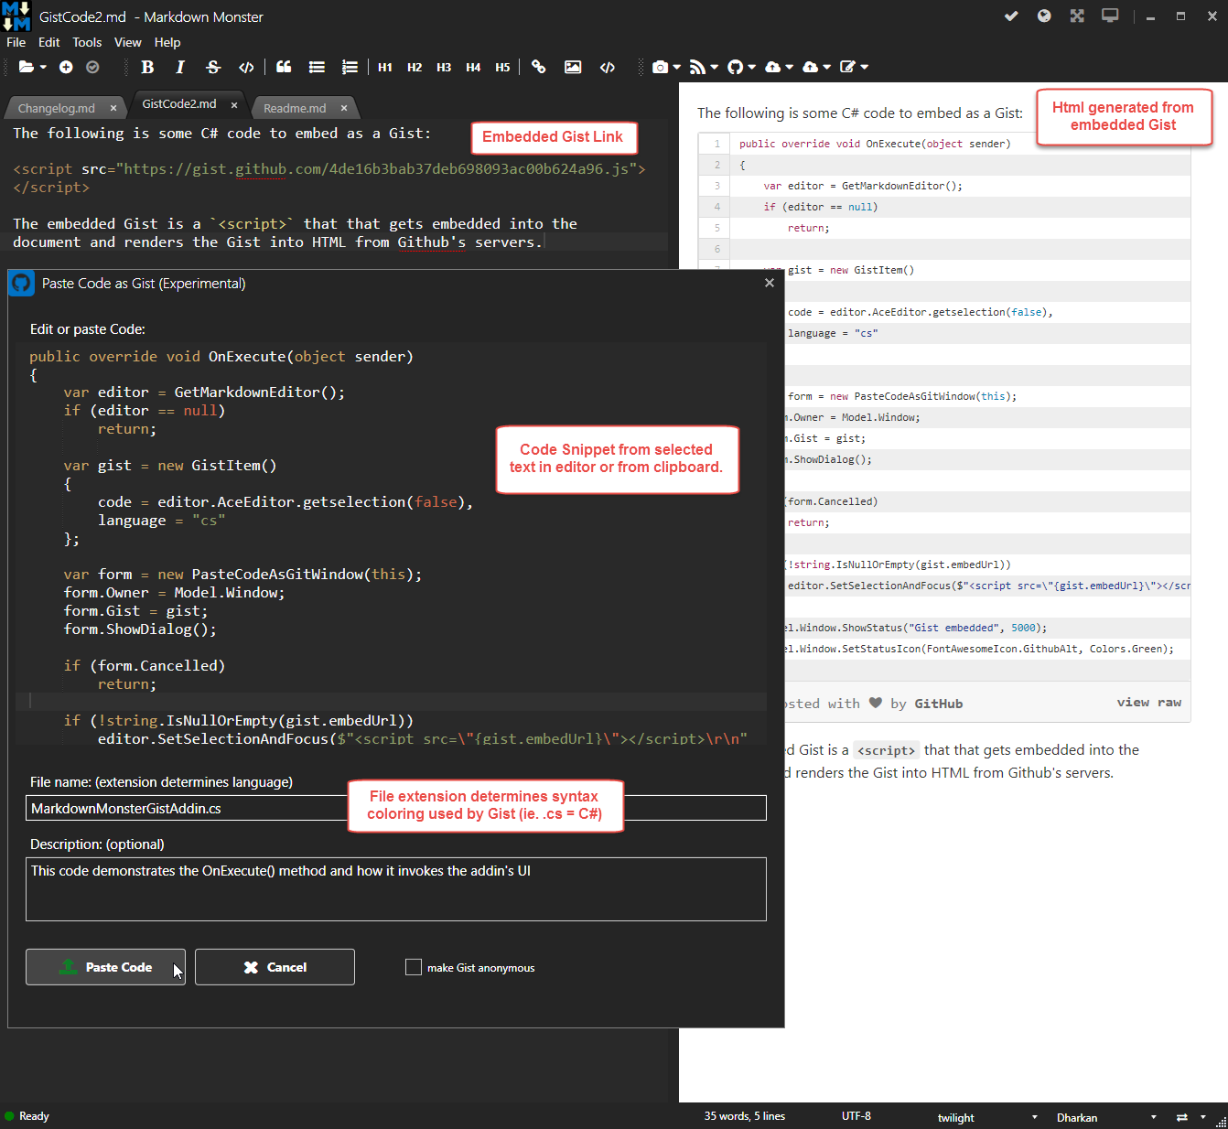Screen dimensions: 1228x1129
Task: Open the Edit menu
Action: coord(49,42)
